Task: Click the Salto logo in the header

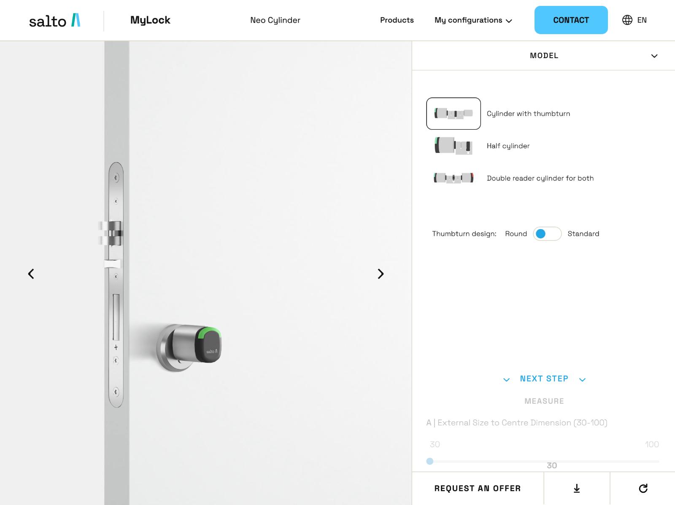Action: [x=54, y=20]
